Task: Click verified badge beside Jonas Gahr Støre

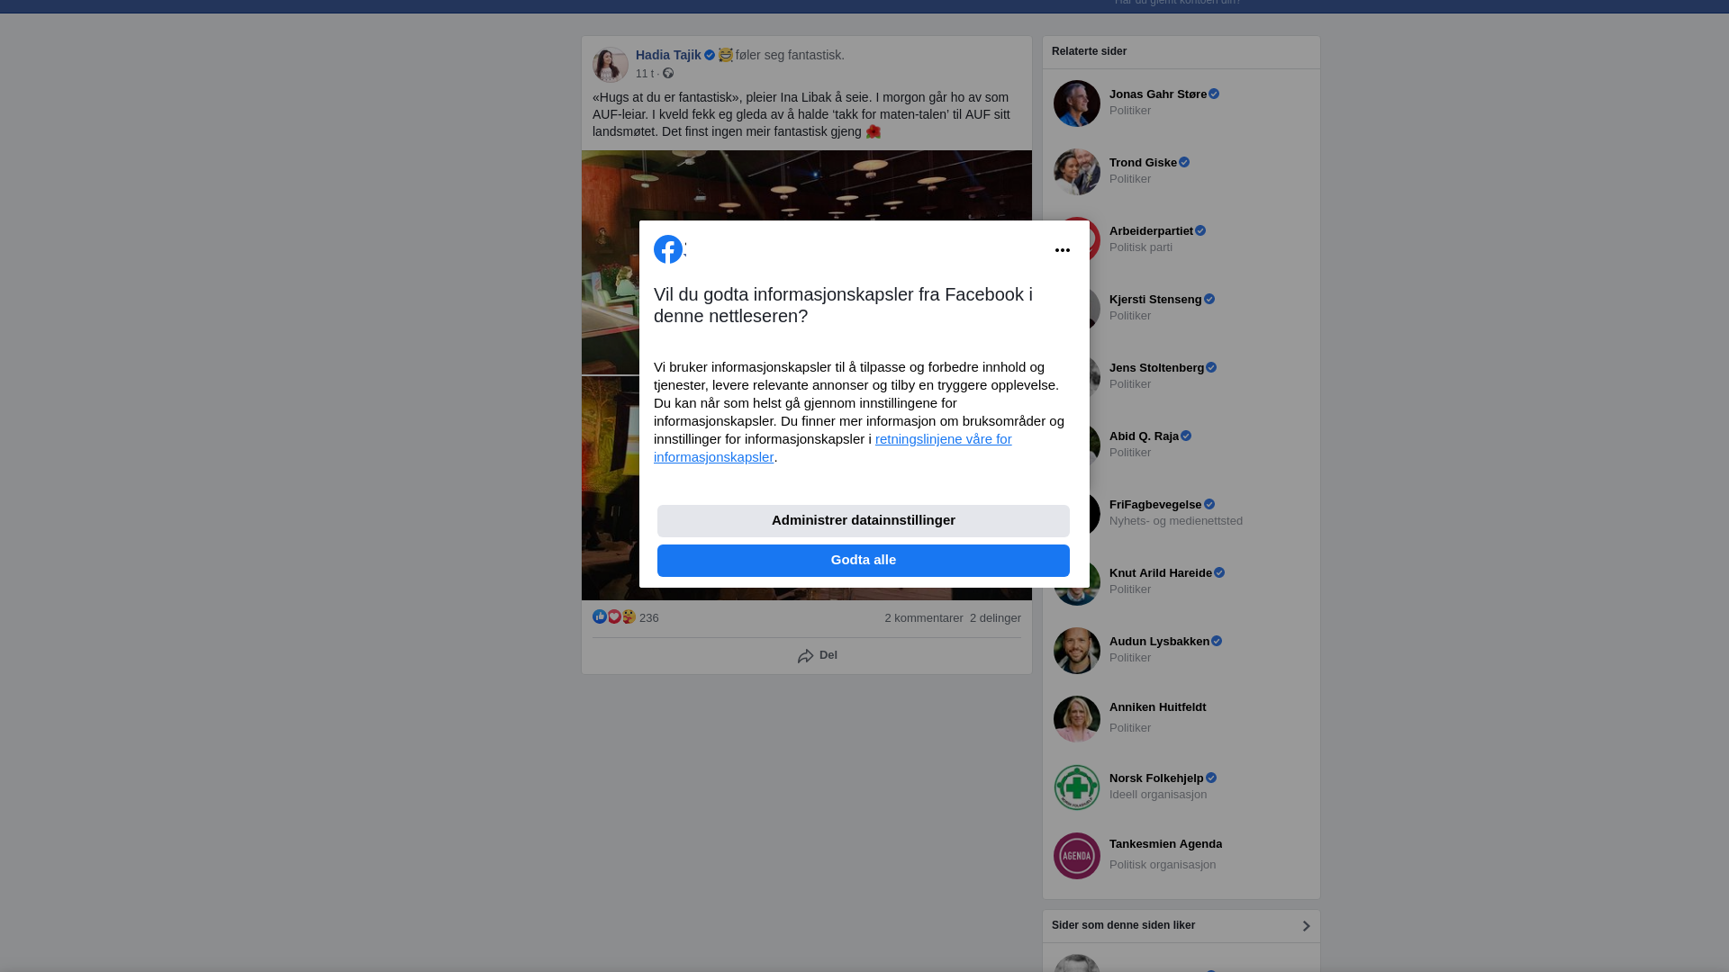Action: (1214, 94)
